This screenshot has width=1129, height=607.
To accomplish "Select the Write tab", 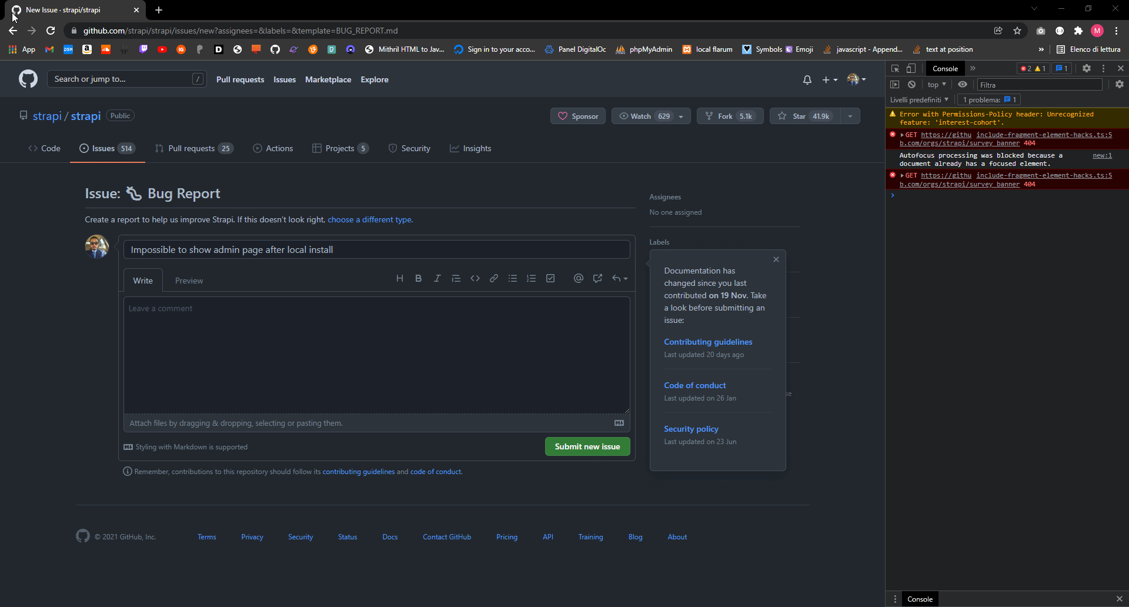I will (x=143, y=281).
